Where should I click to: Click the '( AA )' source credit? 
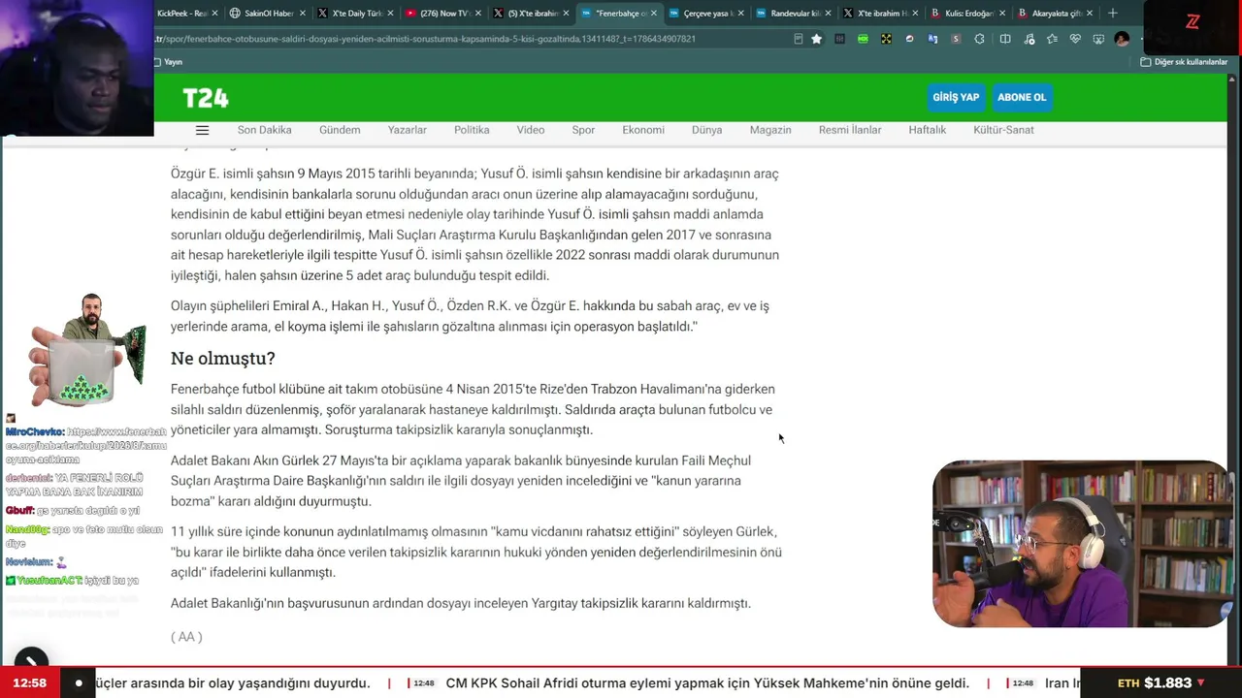point(186,637)
